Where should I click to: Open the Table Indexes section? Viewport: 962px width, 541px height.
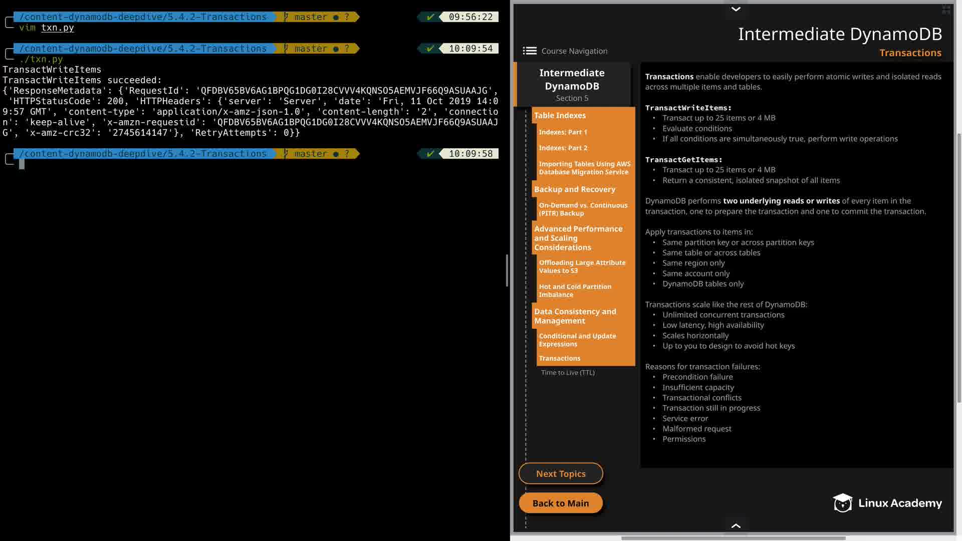[560, 115]
